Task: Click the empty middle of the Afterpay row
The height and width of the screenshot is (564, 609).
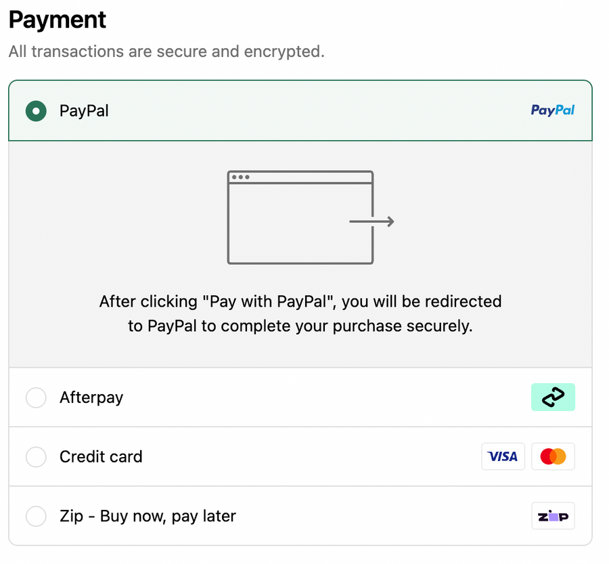Action: pos(325,397)
